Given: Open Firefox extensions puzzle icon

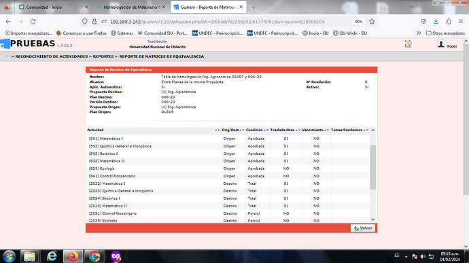Looking at the screenshot, I should click(449, 22).
